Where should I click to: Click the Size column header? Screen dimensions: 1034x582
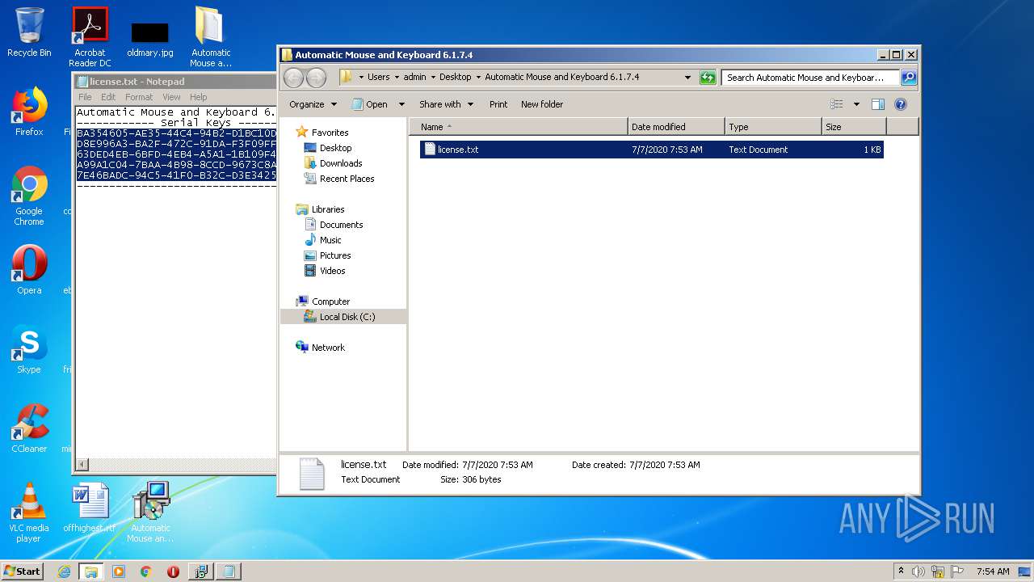[x=854, y=127]
